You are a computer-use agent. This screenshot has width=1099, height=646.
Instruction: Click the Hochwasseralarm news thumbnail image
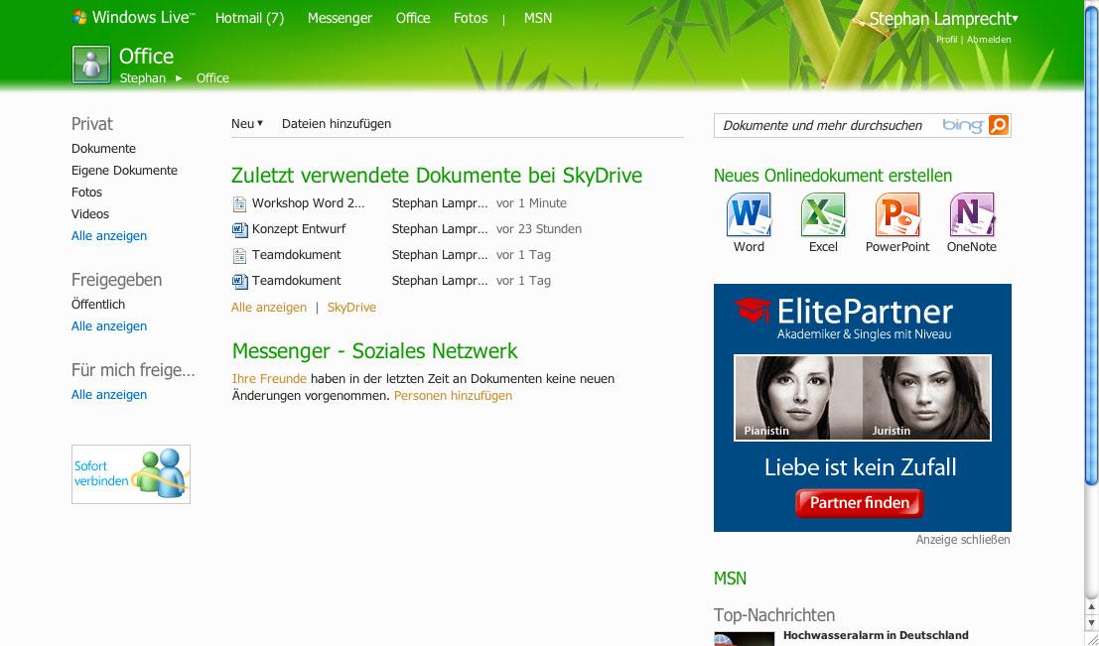pyautogui.click(x=744, y=639)
